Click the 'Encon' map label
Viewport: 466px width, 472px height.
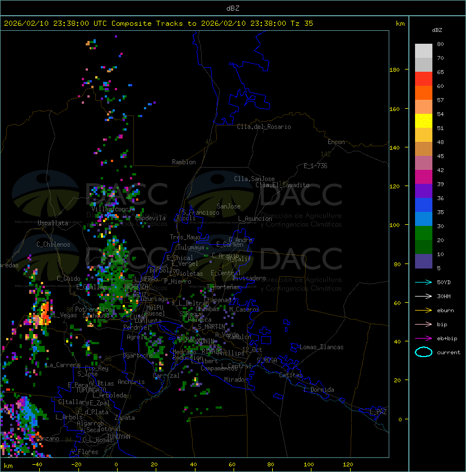pos(336,142)
